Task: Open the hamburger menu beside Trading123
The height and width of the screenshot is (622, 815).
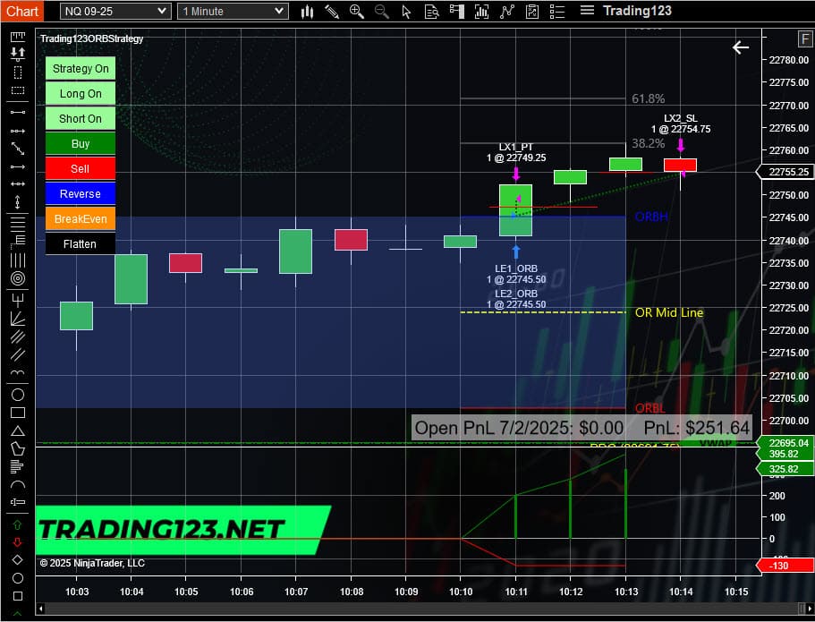Action: pos(587,11)
